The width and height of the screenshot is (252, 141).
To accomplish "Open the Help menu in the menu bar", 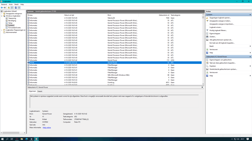I will pos(22,4).
